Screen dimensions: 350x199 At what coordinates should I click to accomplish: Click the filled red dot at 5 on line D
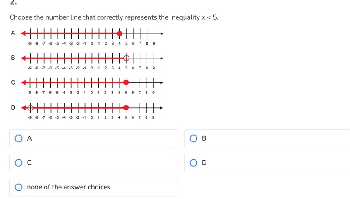(x=126, y=108)
